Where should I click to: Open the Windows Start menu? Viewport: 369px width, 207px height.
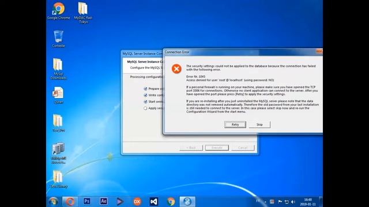click(x=54, y=201)
